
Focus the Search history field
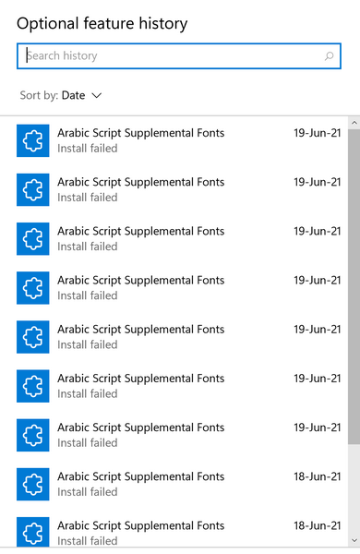point(179,55)
